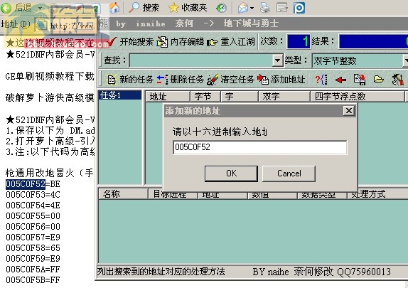This screenshot has height=288, width=408.
Task: Click the 数值 column header in lower list
Action: (x=272, y=195)
